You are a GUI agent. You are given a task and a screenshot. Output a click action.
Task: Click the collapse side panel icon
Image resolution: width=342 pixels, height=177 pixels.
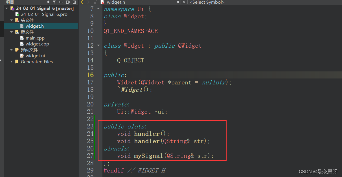pos(74,2)
